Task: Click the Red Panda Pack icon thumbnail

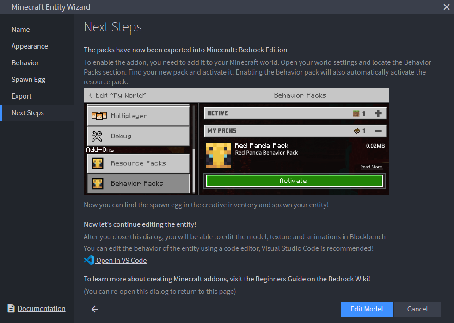Action: click(218, 156)
